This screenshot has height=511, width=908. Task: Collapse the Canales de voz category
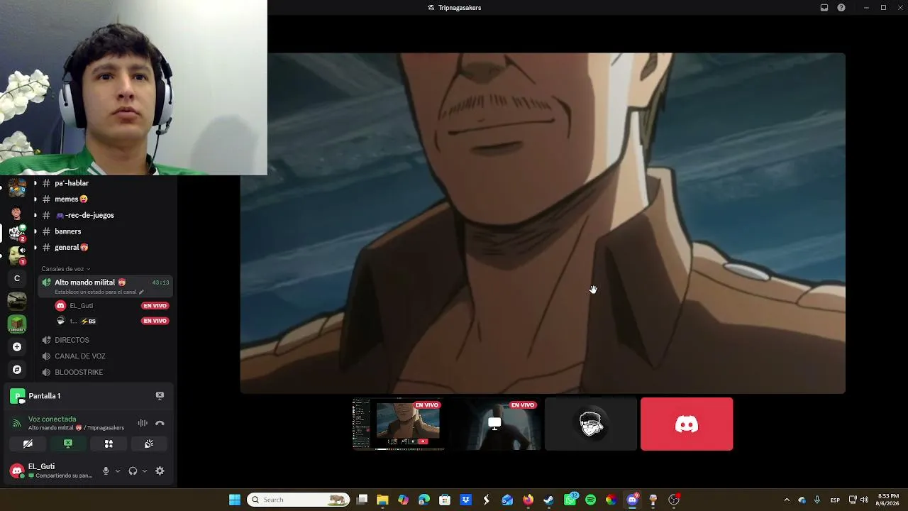tap(65, 269)
